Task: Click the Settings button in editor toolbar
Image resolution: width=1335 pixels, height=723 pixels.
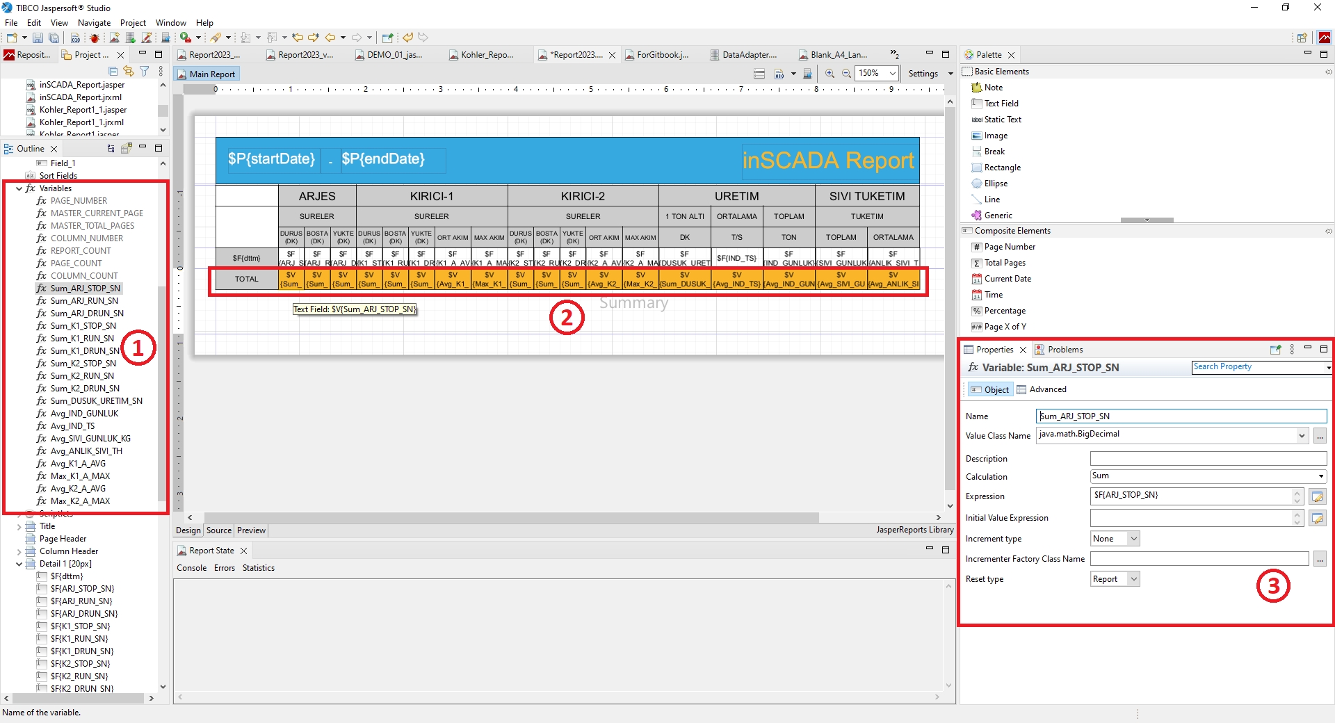Action: [x=923, y=74]
